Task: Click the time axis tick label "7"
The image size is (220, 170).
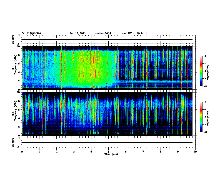Action: click(x=143, y=152)
